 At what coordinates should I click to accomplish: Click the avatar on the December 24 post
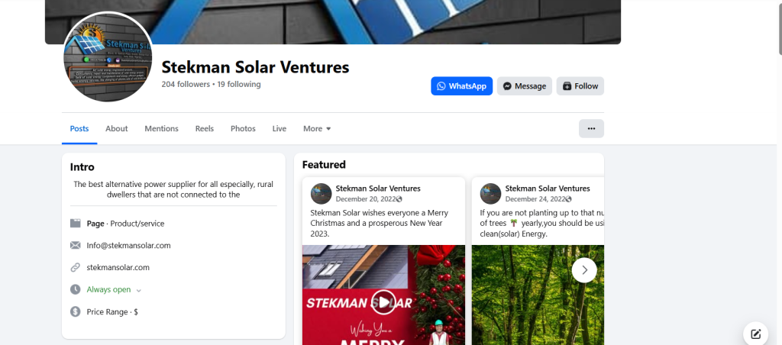point(490,193)
